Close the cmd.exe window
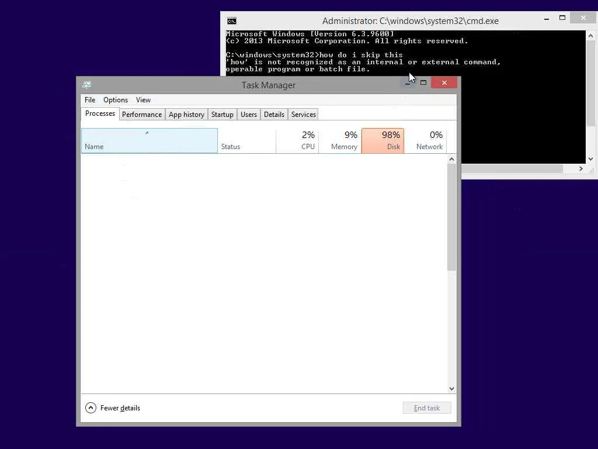 583,18
